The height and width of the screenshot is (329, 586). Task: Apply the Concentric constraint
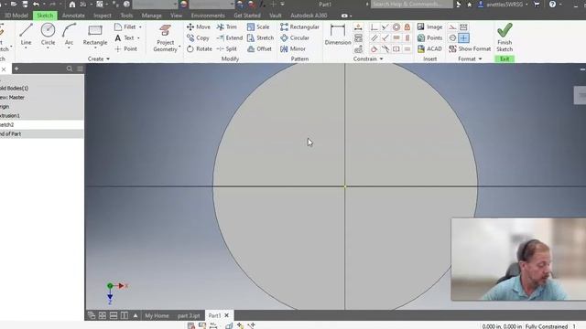396,27
